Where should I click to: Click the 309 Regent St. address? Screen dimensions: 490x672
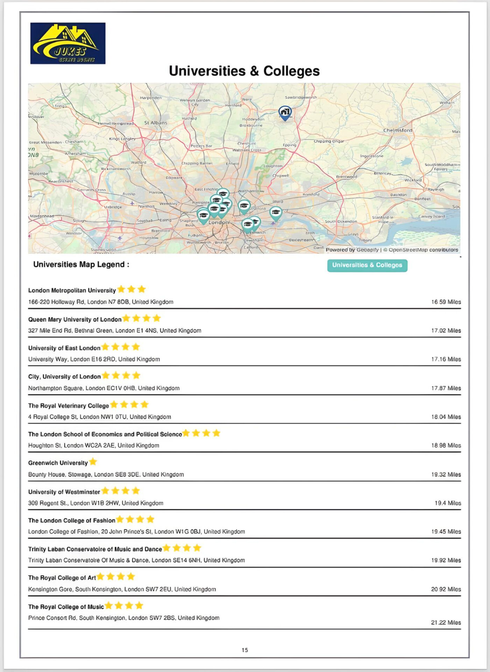coord(96,503)
